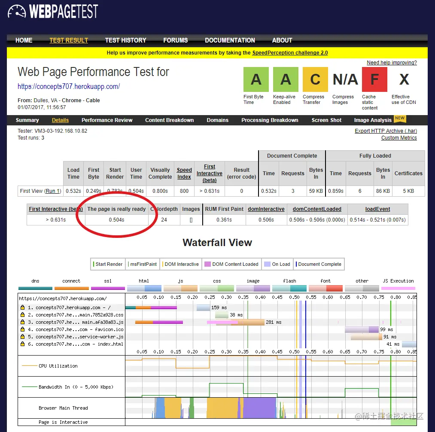Follow the SpeedPerception challenge 2.0 link
Image resolution: width=435 pixels, height=432 pixels.
290,53
